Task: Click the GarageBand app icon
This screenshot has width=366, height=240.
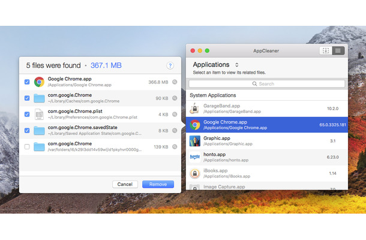Action: (194, 109)
